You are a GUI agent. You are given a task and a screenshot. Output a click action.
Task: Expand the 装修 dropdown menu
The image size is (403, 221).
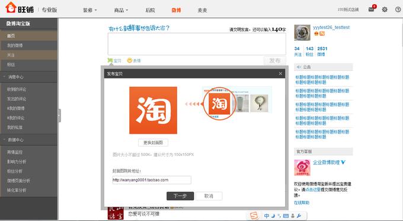[x=89, y=10]
